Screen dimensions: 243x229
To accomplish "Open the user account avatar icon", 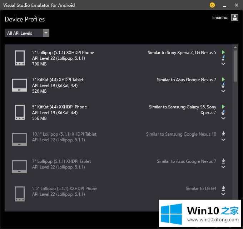I will coord(235,18).
